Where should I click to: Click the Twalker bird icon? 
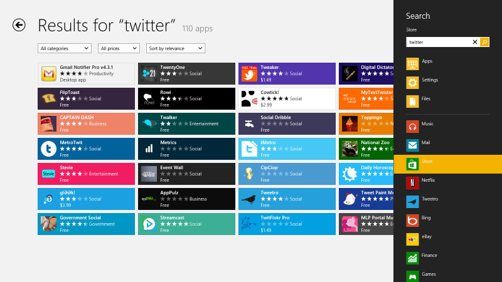[149, 123]
